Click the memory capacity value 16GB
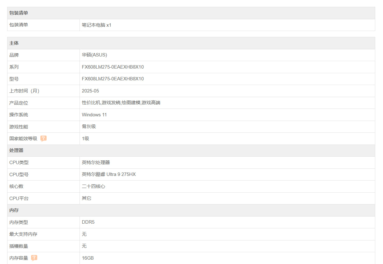383x264 pixels. (88, 258)
